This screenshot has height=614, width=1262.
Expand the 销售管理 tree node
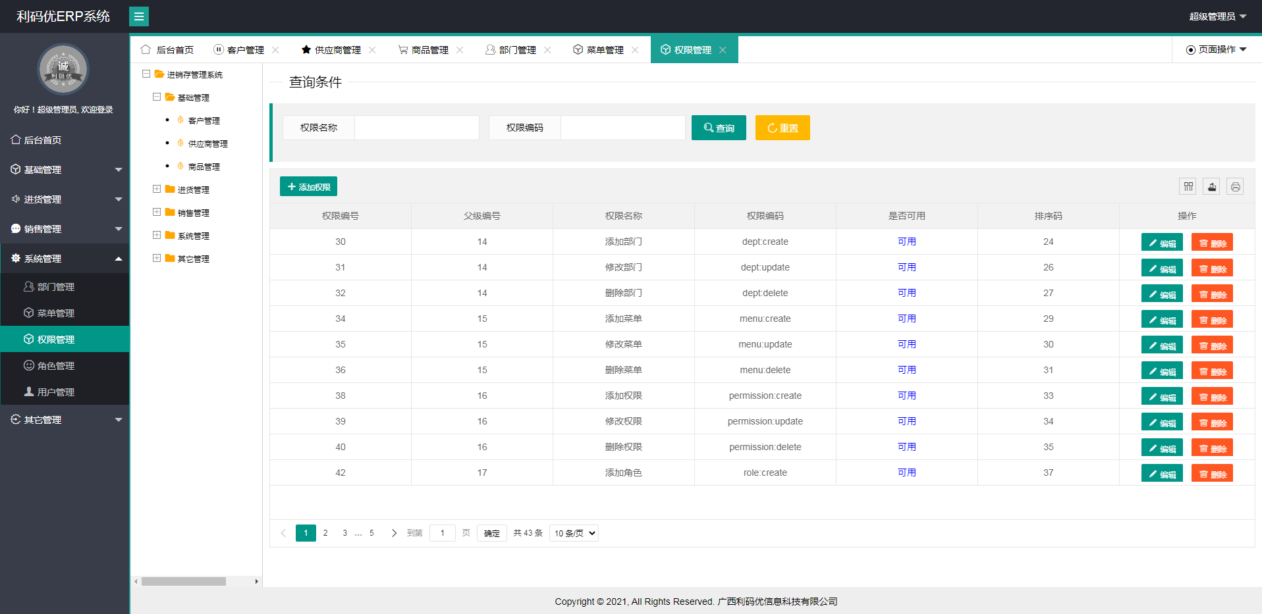(157, 212)
